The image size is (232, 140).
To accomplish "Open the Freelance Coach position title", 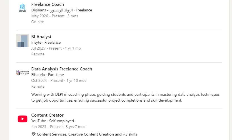I will click(x=48, y=4).
